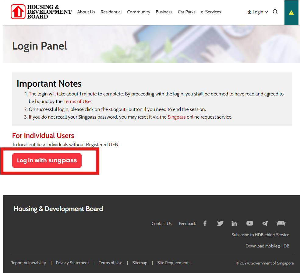Open Subscribe to HDB eAlert Service
The image size is (300, 273).
coord(260,234)
